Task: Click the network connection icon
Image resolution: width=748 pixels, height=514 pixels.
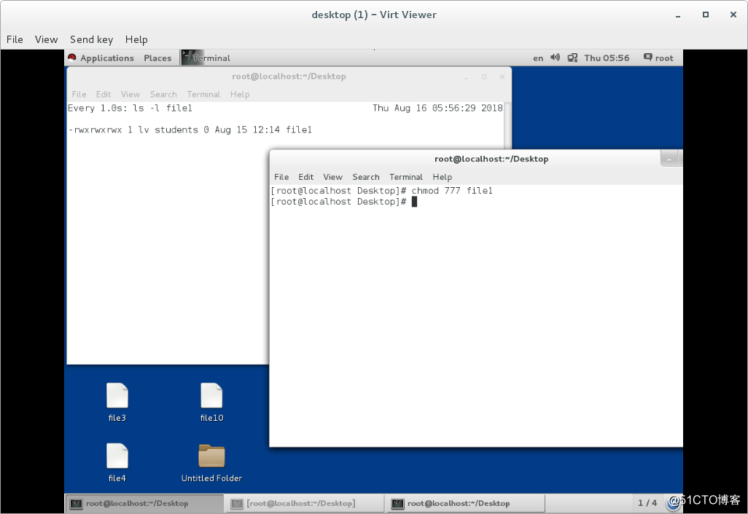Action: (x=572, y=58)
